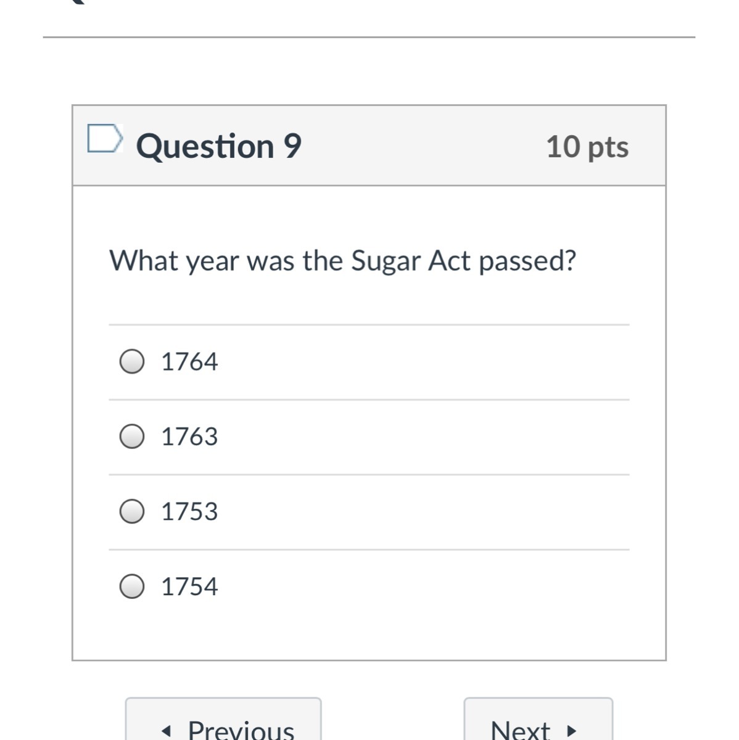Click the word "What" in the question

point(144,260)
